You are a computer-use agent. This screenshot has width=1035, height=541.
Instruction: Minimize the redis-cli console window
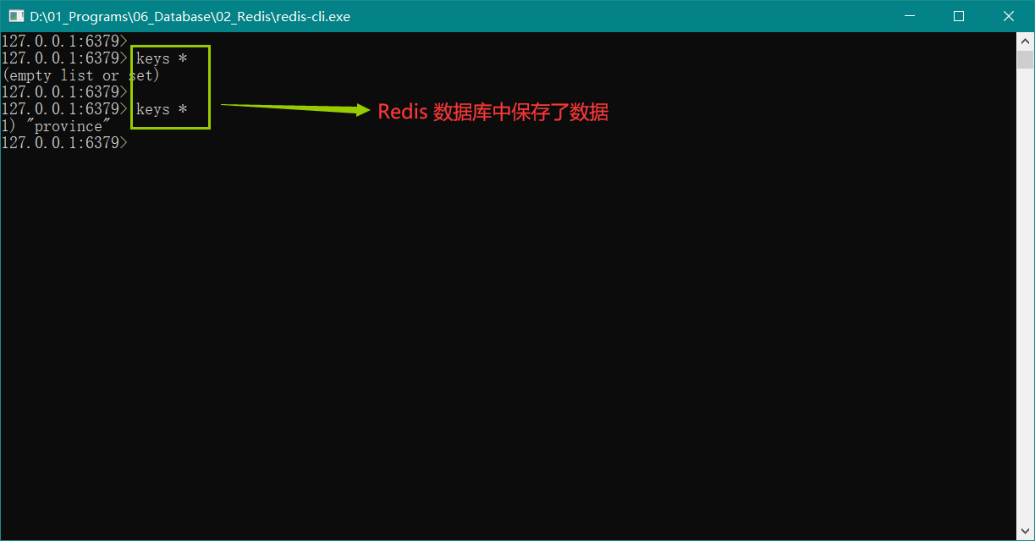[x=909, y=16]
